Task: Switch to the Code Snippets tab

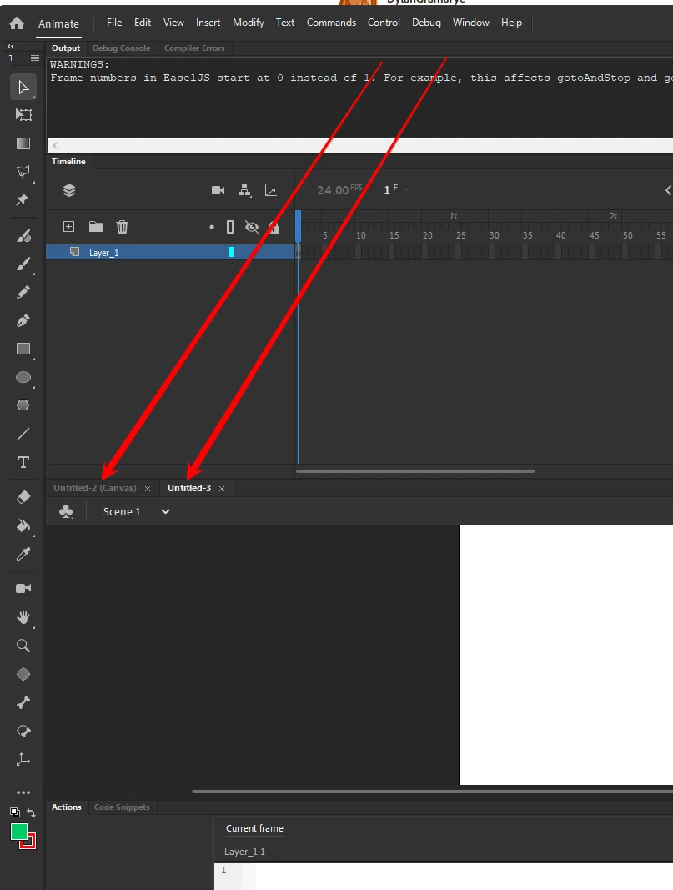Action: click(122, 807)
